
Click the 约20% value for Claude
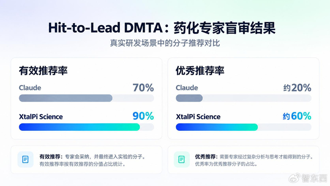coord(297,88)
